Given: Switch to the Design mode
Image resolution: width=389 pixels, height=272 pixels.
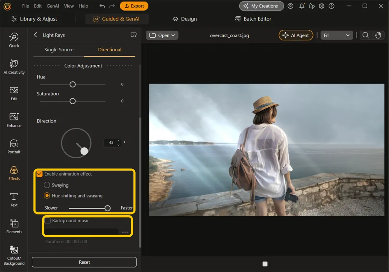Looking at the screenshot, I should (x=184, y=19).
